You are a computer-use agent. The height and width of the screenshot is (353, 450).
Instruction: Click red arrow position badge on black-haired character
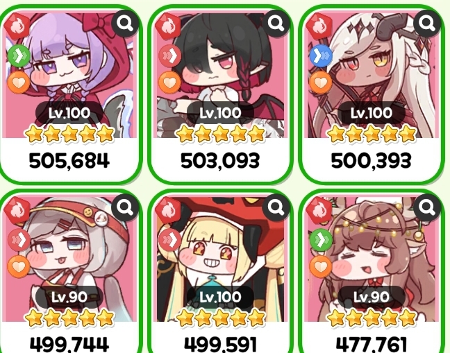tap(170, 56)
